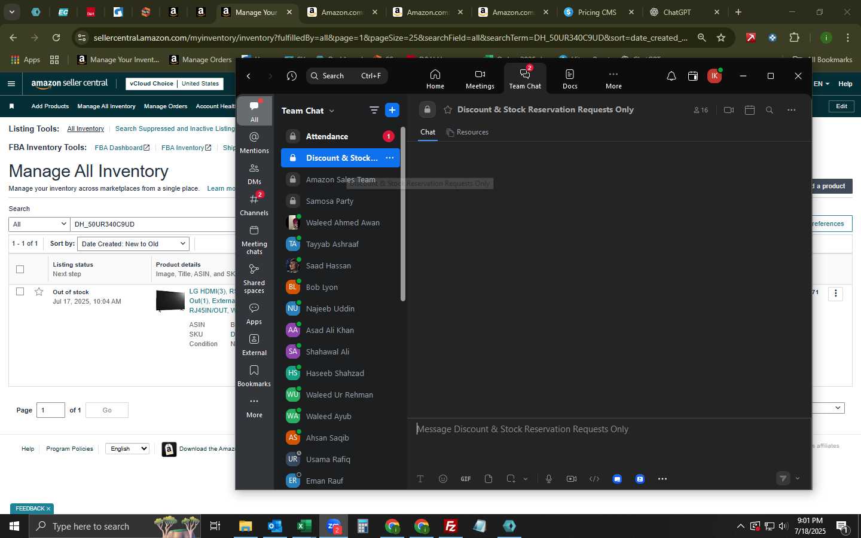Viewport: 861px width, 538px height.
Task: Click the blue plus new chat button
Action: 392,110
